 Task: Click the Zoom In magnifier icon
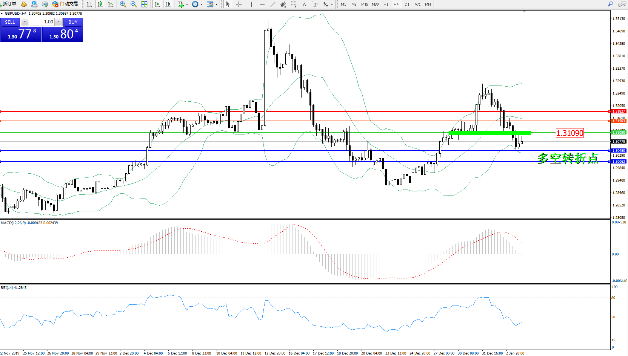(123, 4)
